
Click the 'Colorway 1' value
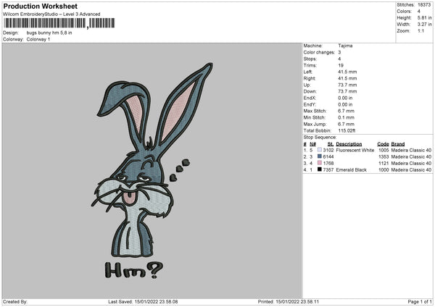[38, 39]
